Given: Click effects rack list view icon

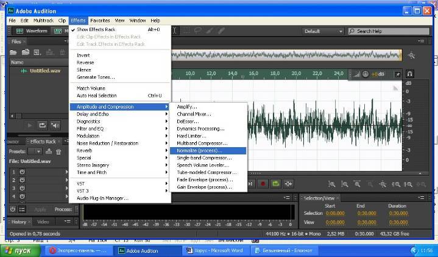Looking at the screenshot, I should [x=22, y=209].
